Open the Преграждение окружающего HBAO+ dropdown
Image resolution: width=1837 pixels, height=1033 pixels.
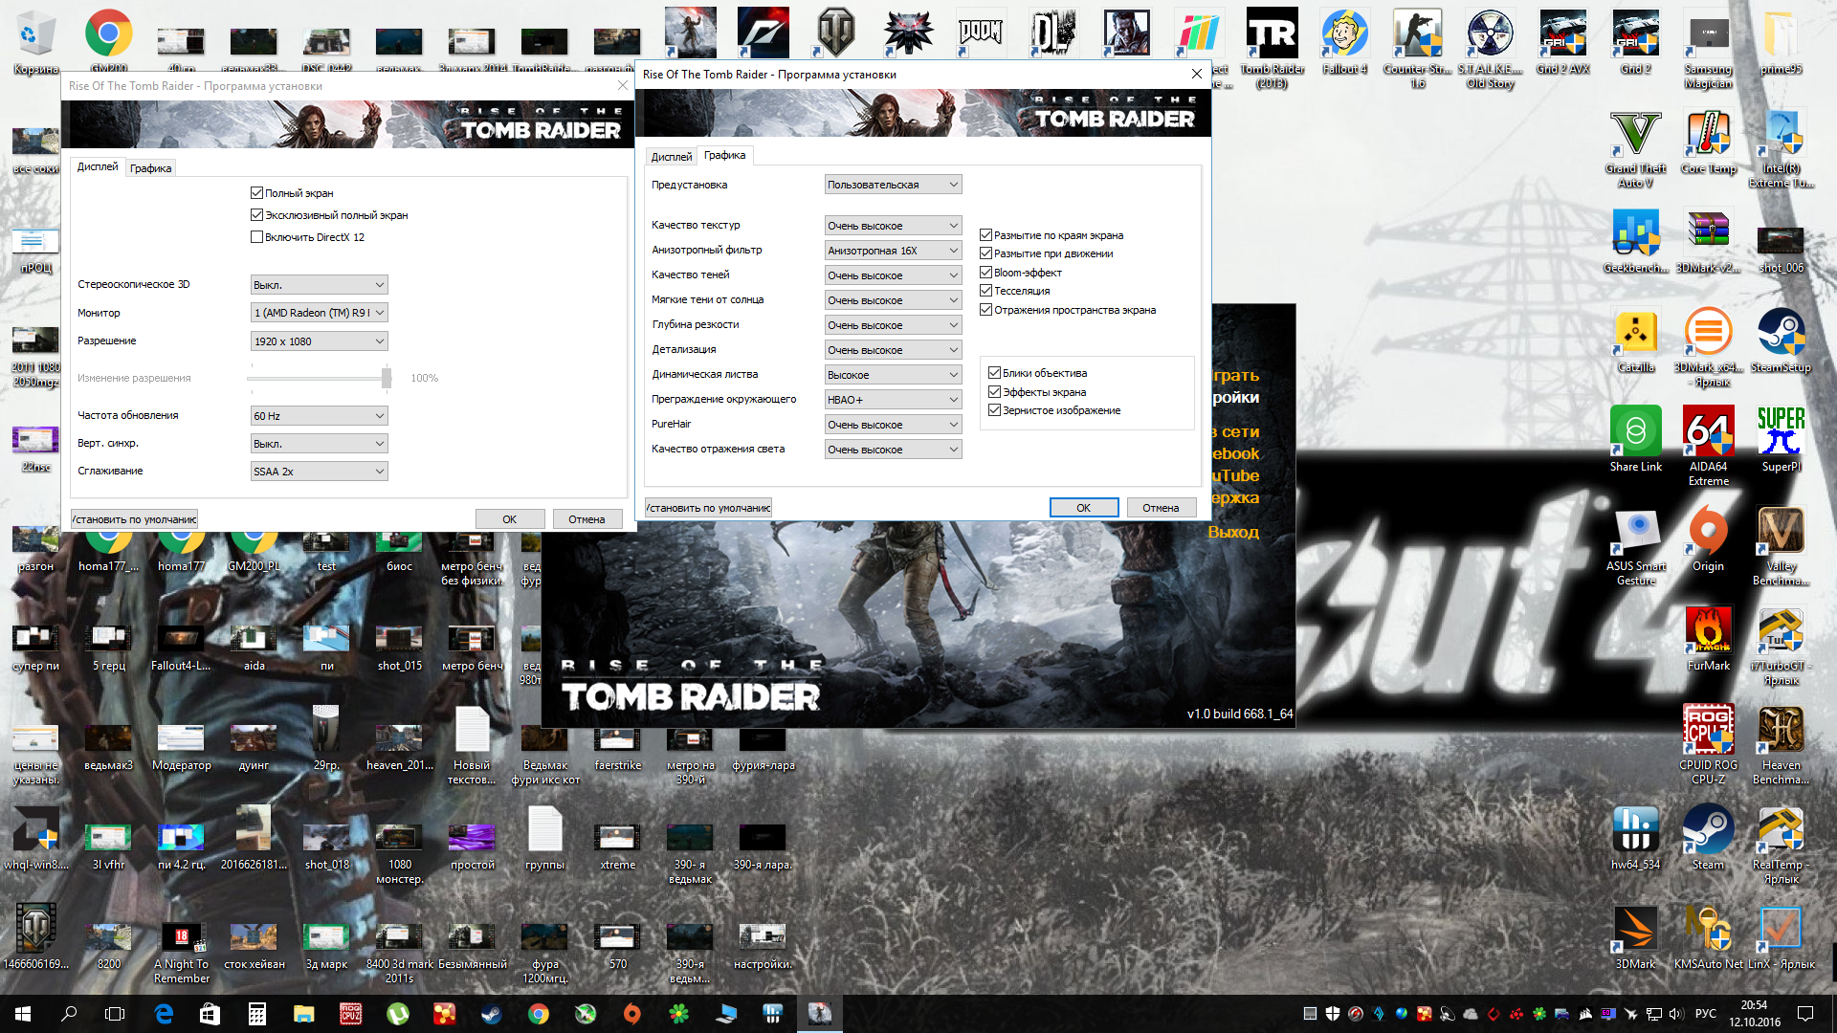(893, 400)
